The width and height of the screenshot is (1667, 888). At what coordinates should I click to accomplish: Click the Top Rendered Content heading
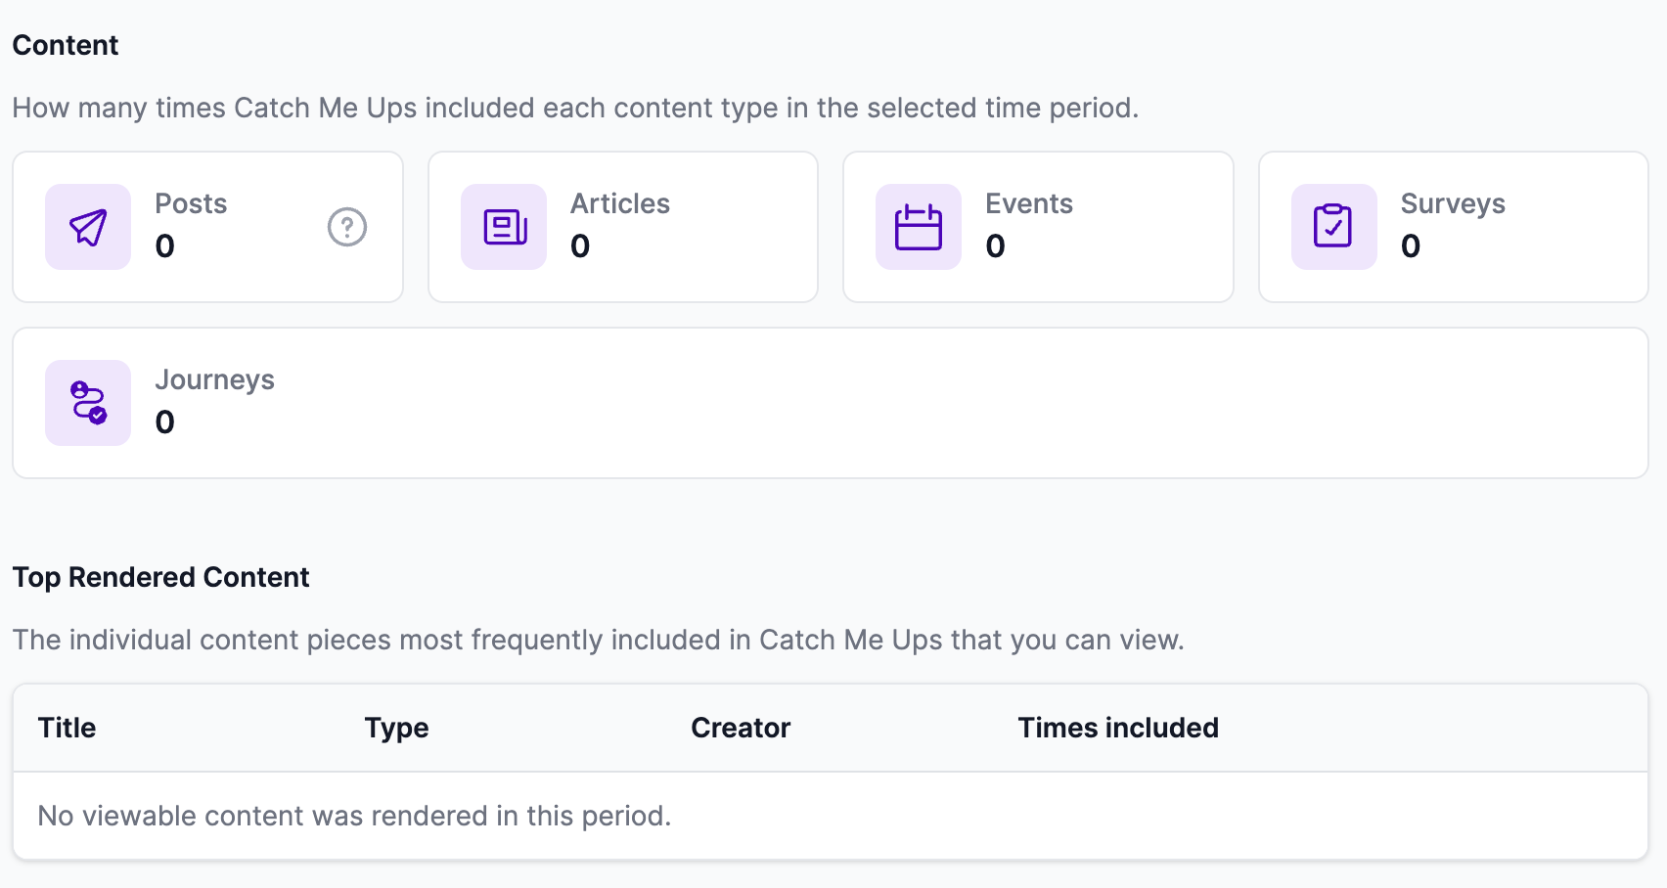160,577
